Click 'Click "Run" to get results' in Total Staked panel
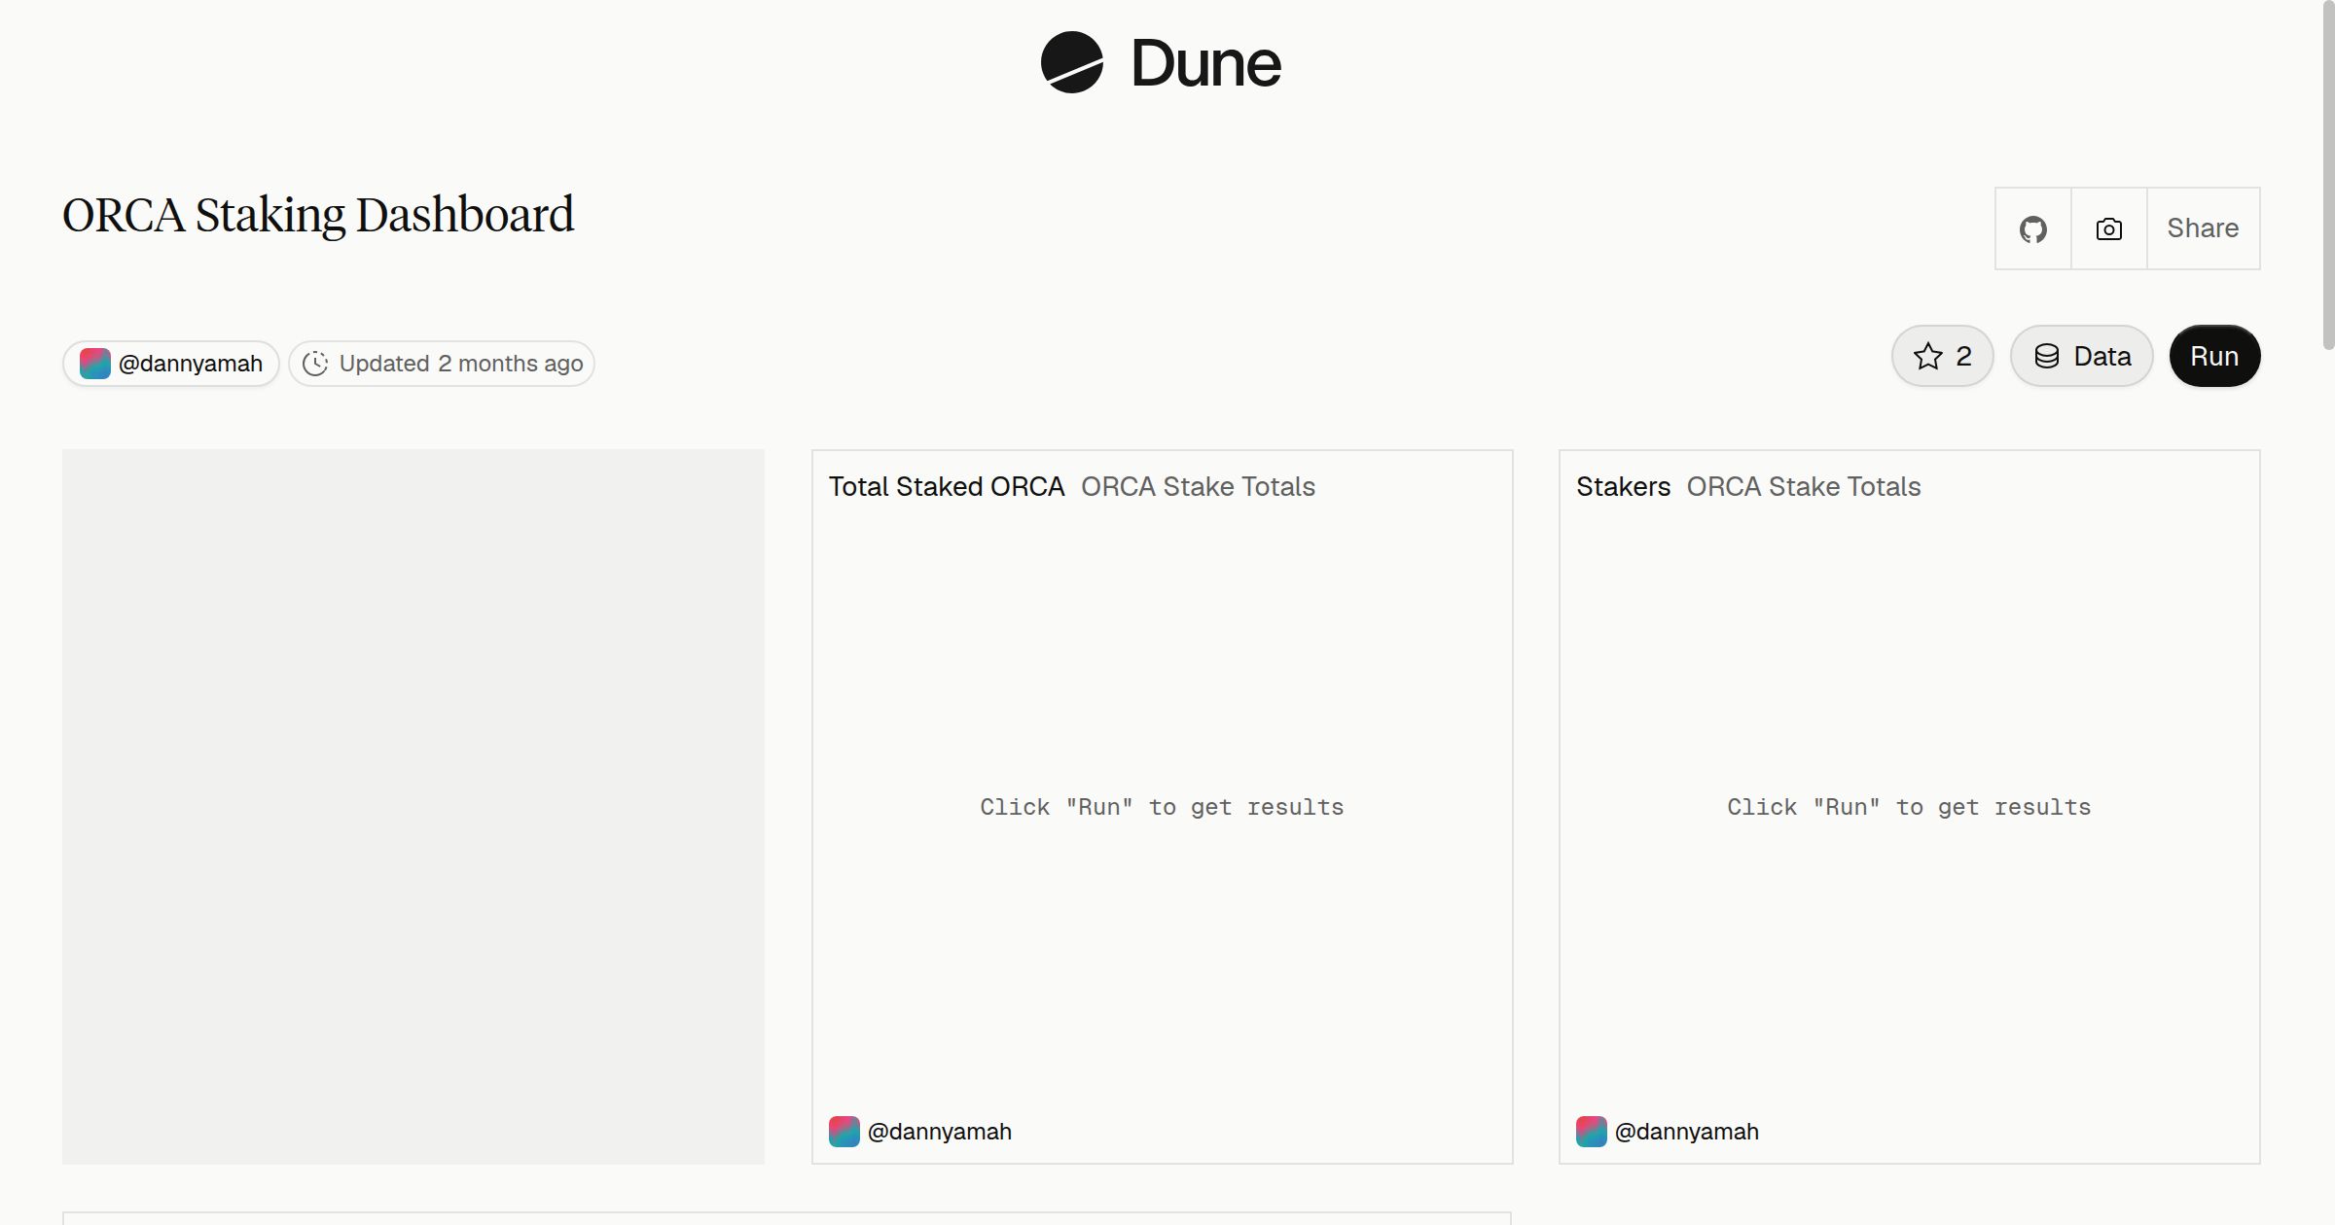The image size is (2335, 1225). [1162, 807]
